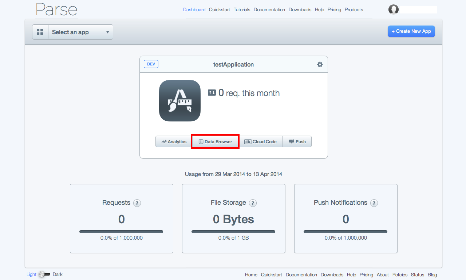Screen dimensions: 466x280
Task: Select Dark theme label
Action: coord(58,275)
